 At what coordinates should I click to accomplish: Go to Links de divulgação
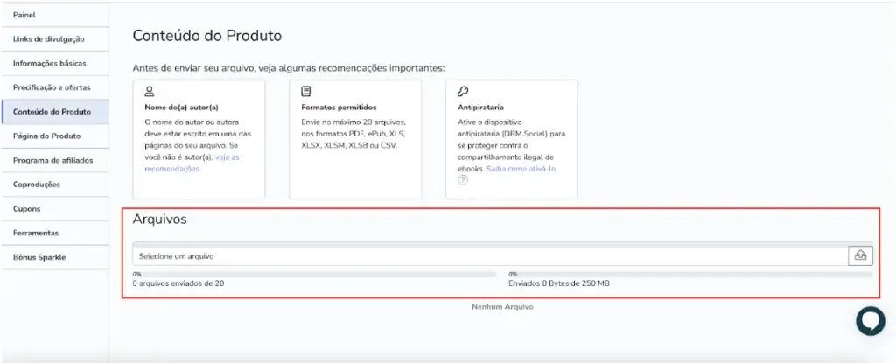click(49, 39)
